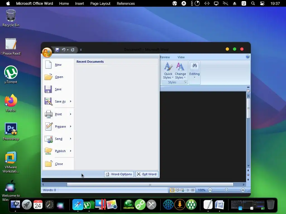The image size is (286, 214).
Task: Open the Recycle Bin desktop icon
Action: [x=11, y=18]
